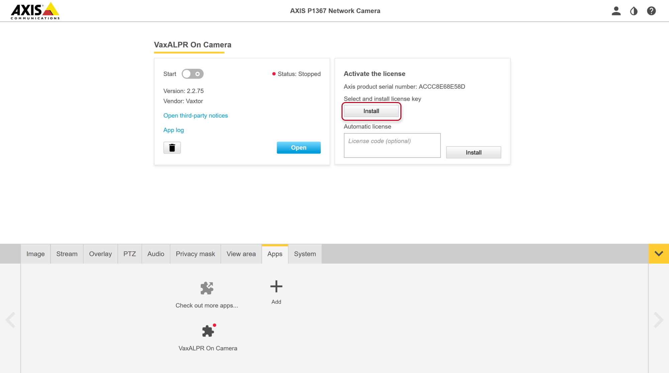Go to next apps with the right arrow

658,320
